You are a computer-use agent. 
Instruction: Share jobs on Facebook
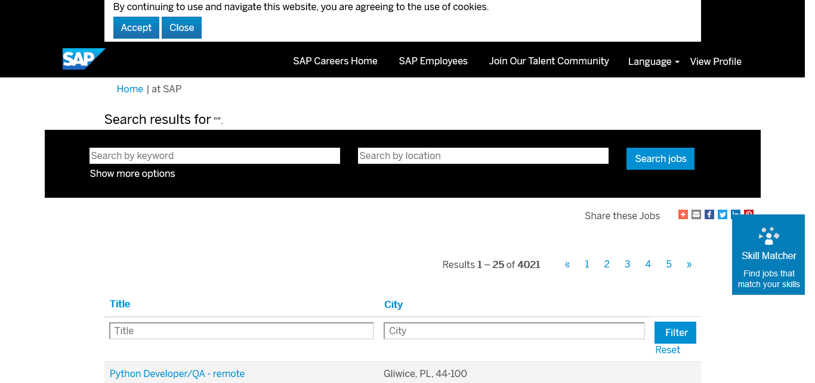point(709,214)
